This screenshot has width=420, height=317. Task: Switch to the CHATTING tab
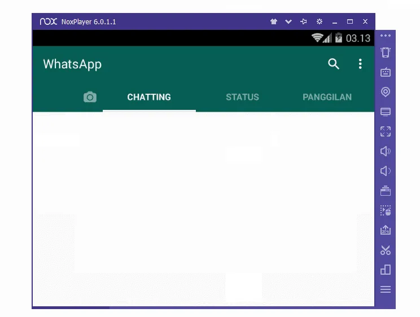pos(149,97)
